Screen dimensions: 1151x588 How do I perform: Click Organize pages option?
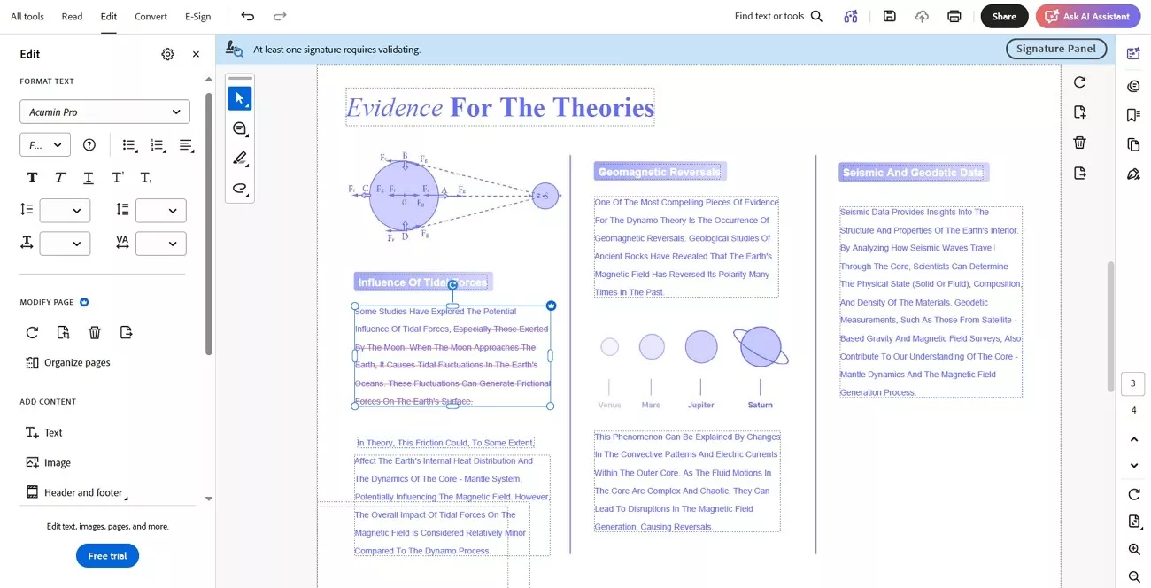pyautogui.click(x=67, y=362)
